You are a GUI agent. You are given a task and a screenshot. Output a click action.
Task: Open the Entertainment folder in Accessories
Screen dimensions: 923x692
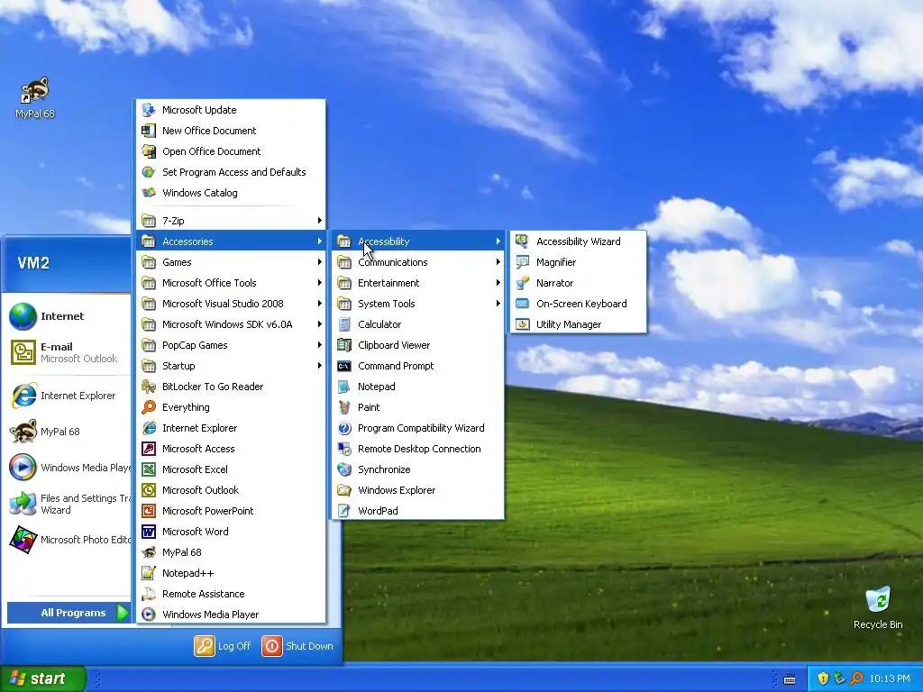click(417, 283)
